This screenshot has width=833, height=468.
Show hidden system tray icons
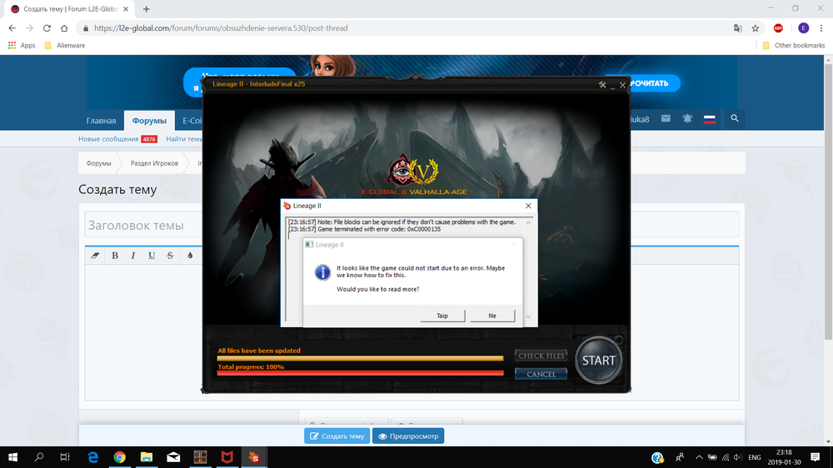699,457
